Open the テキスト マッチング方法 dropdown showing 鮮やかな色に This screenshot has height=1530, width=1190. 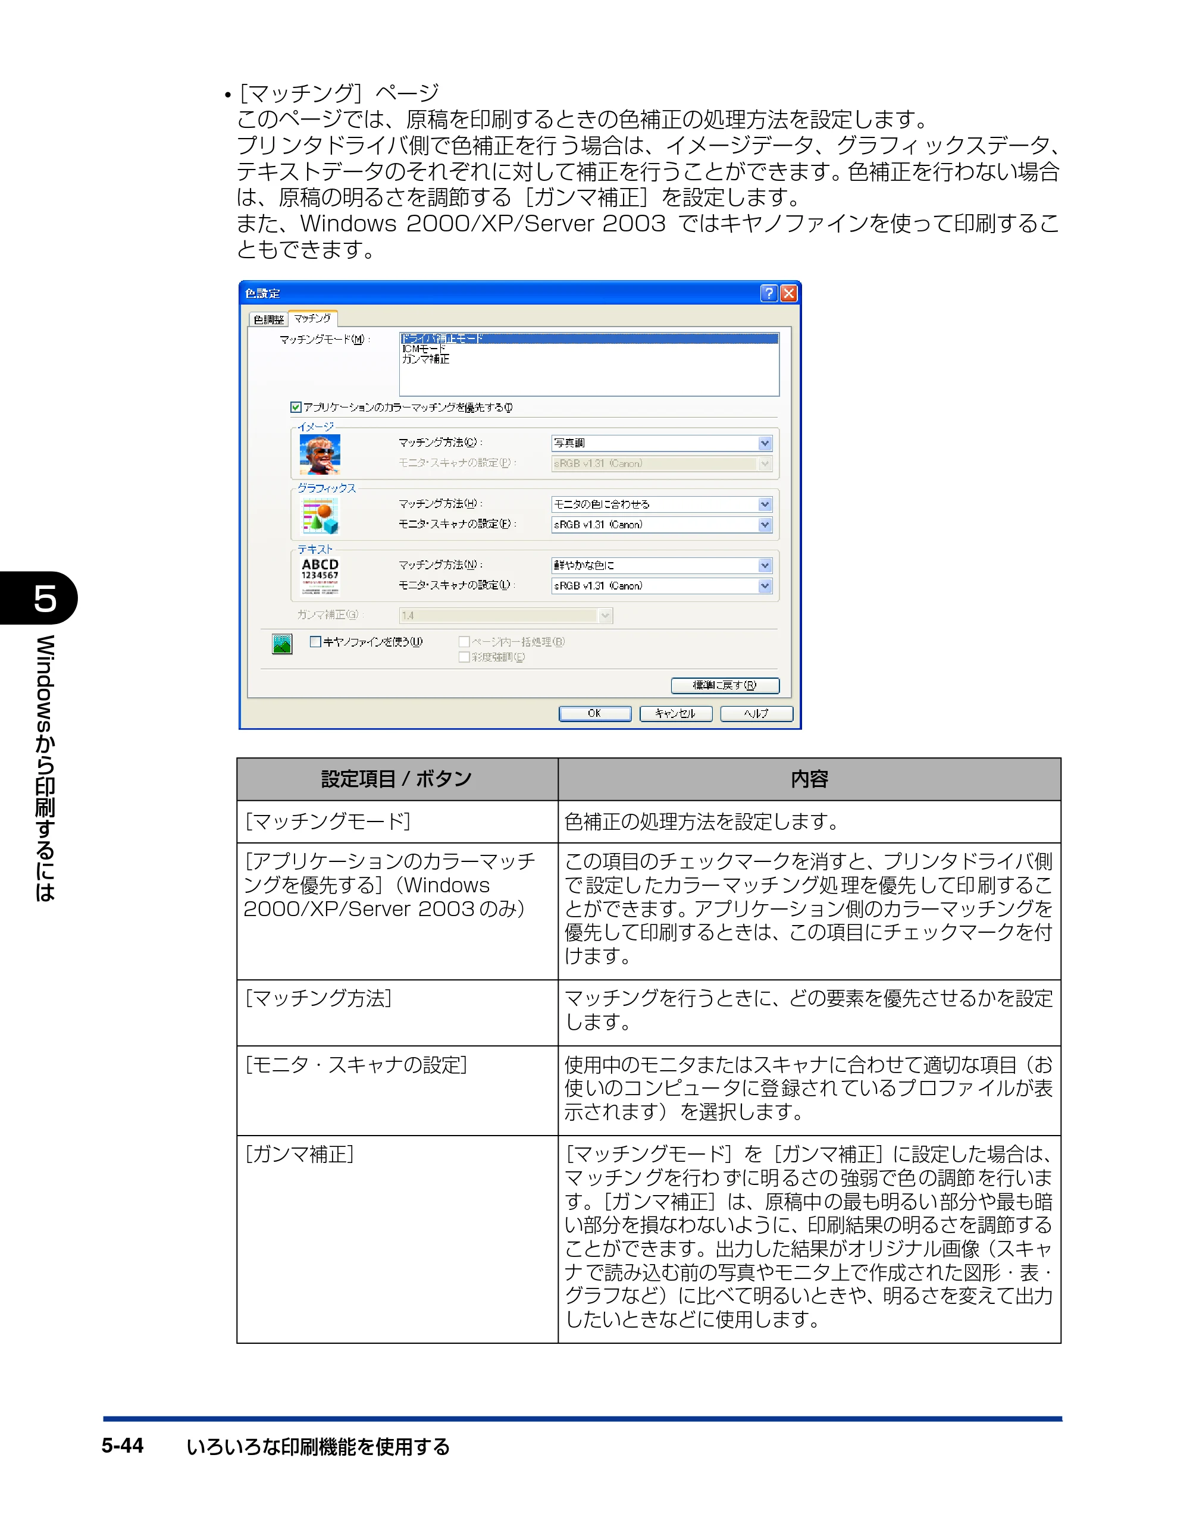662,565
